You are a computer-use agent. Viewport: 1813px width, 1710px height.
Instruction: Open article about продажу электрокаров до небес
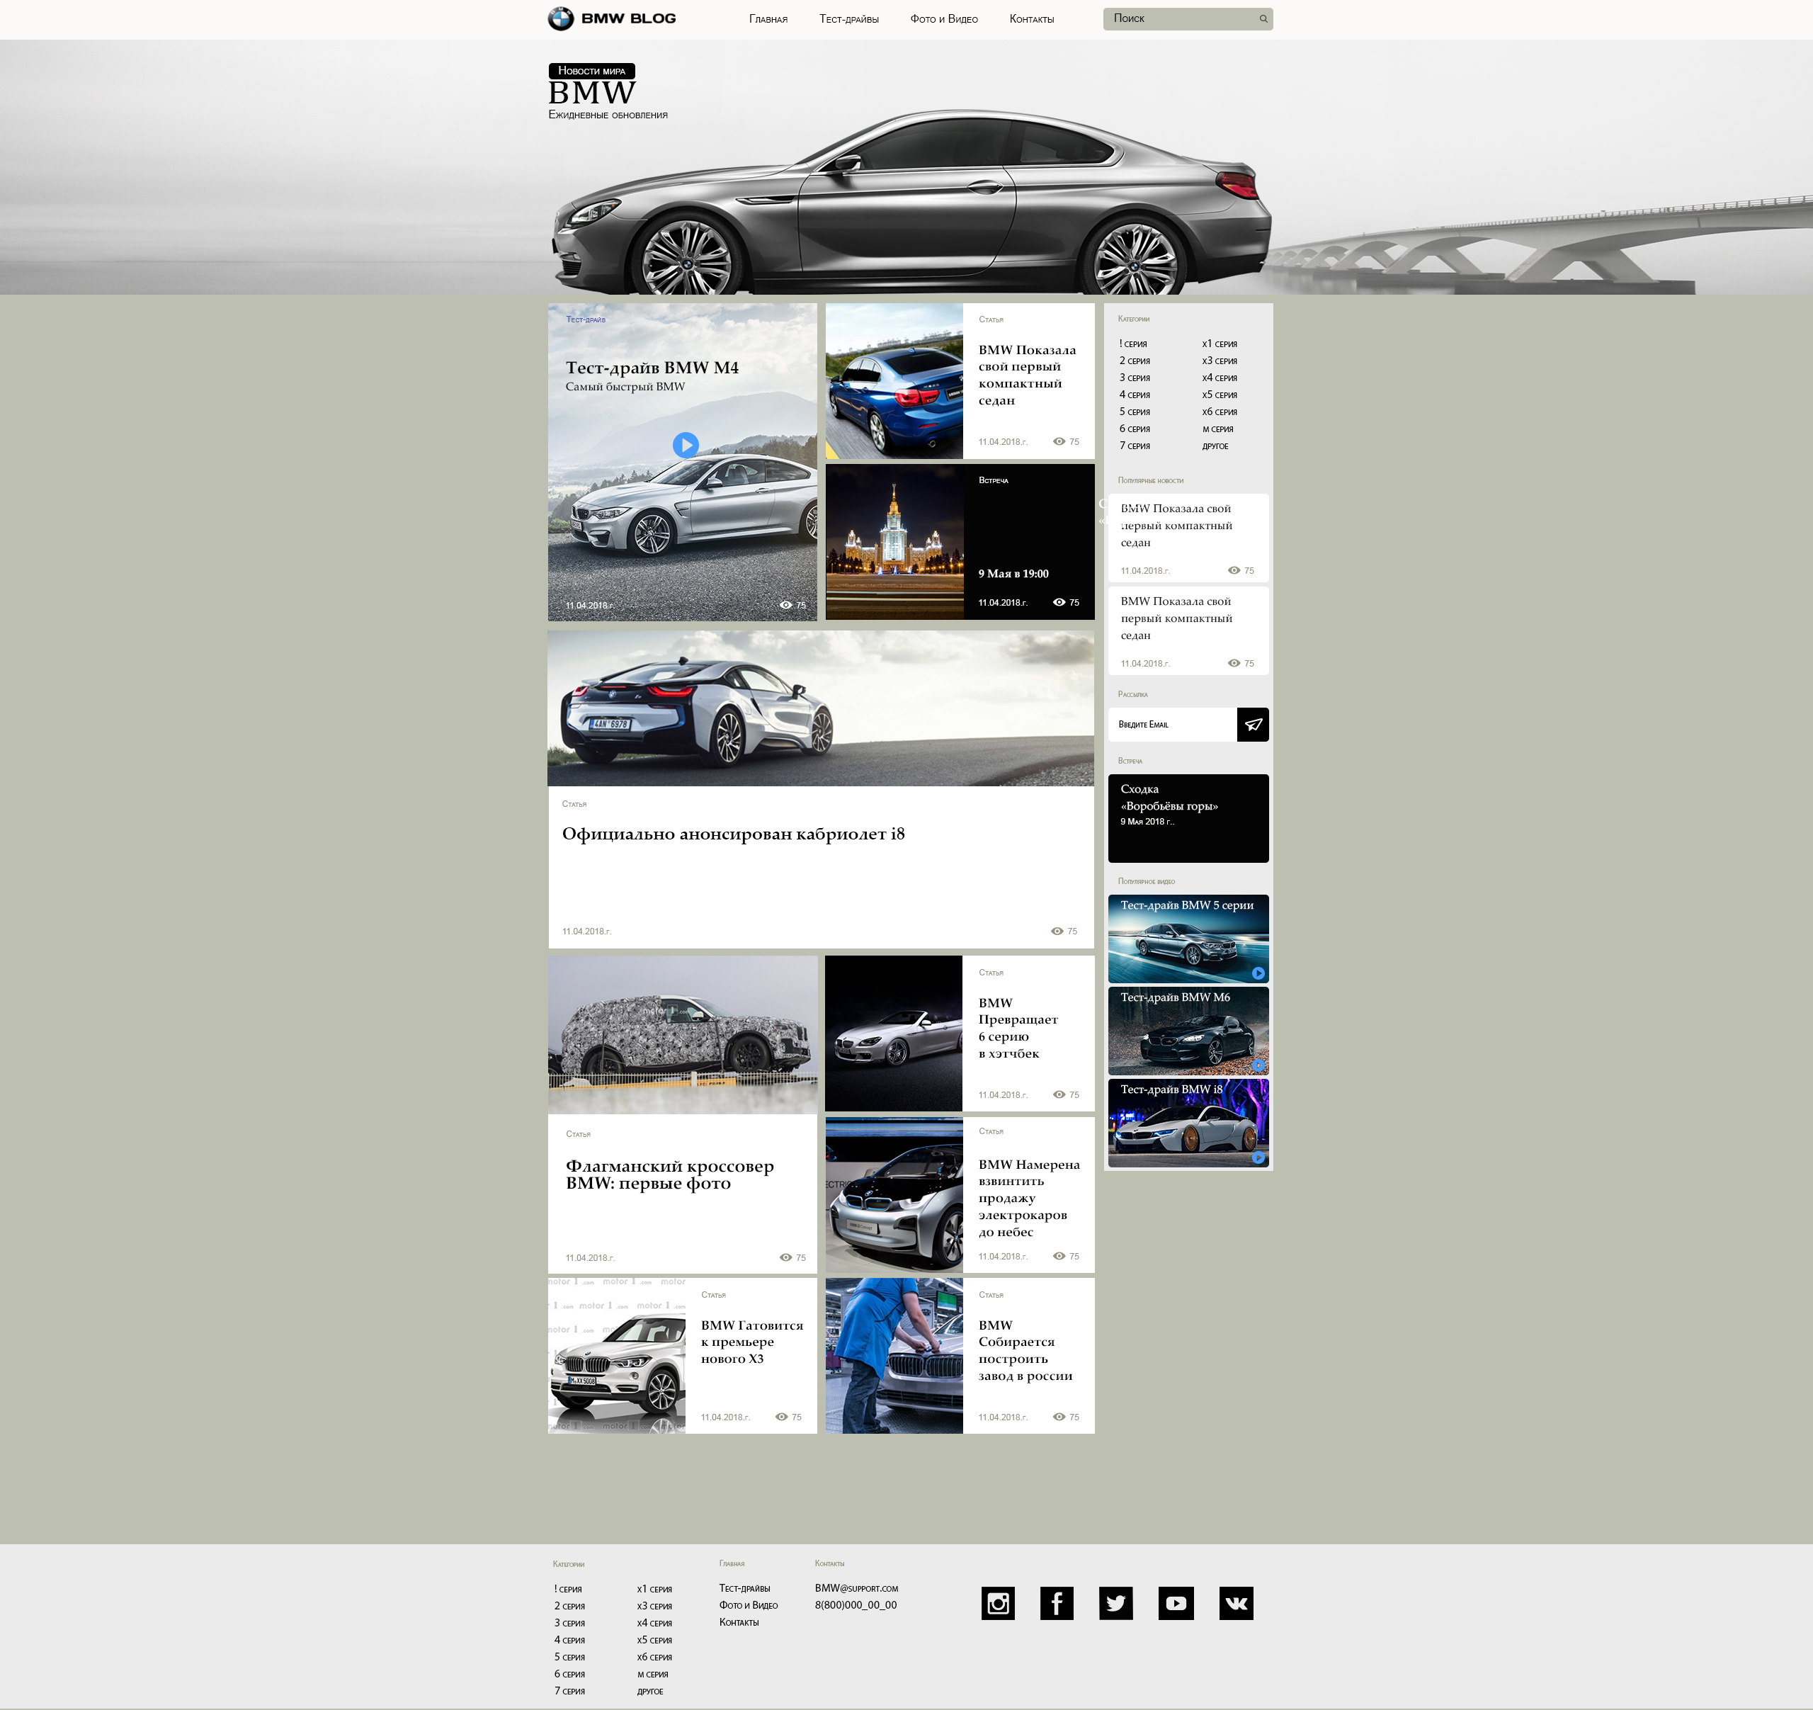[1029, 1199]
